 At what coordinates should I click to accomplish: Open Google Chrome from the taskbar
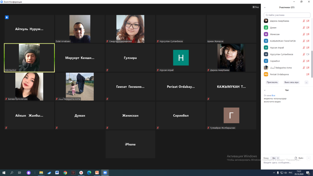pos(65,173)
